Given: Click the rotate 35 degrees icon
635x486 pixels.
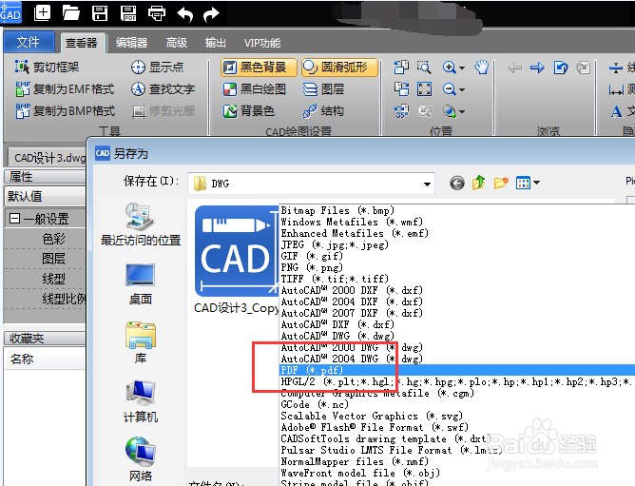Looking at the screenshot, I should [402, 110].
